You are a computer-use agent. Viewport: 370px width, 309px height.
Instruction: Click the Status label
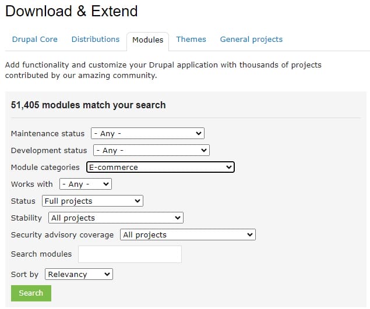pyautogui.click(x=23, y=201)
